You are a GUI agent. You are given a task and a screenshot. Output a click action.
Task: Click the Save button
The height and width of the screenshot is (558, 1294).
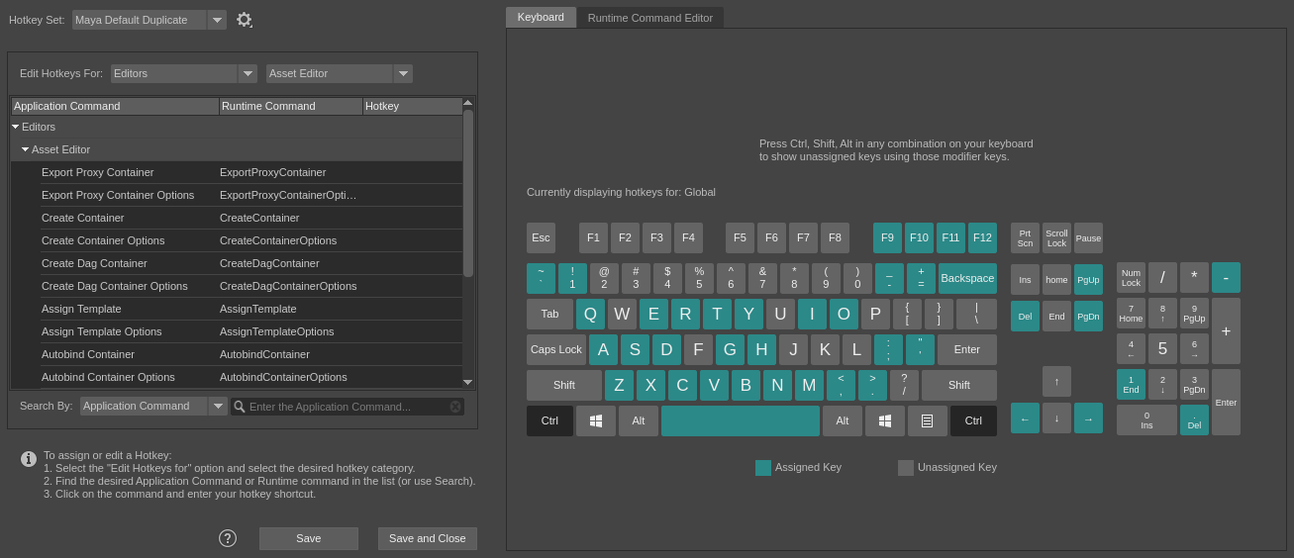point(309,538)
